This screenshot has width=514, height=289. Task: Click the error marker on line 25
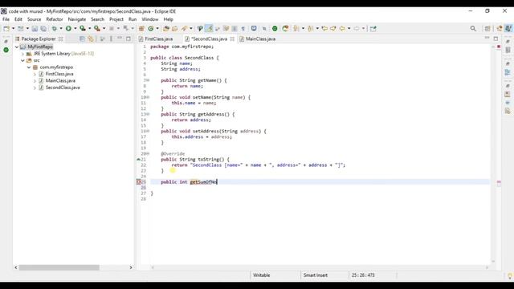[x=139, y=182]
